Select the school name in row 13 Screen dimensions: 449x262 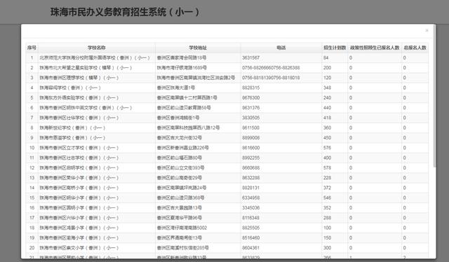(x=79, y=178)
